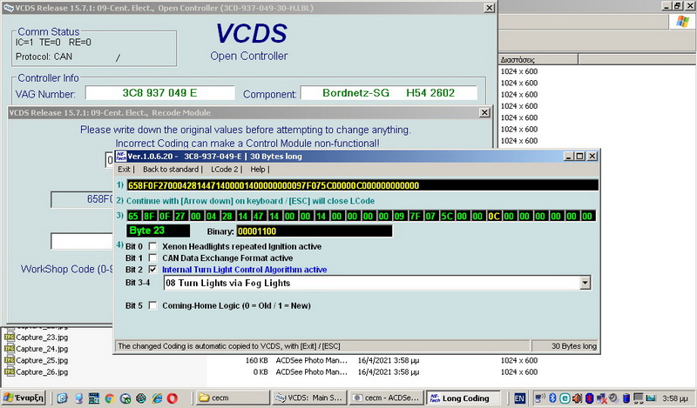Click the Byte 23 indicator label

159,231
